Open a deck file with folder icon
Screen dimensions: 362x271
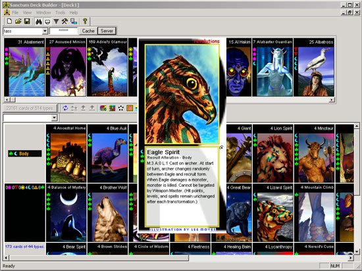point(18,22)
